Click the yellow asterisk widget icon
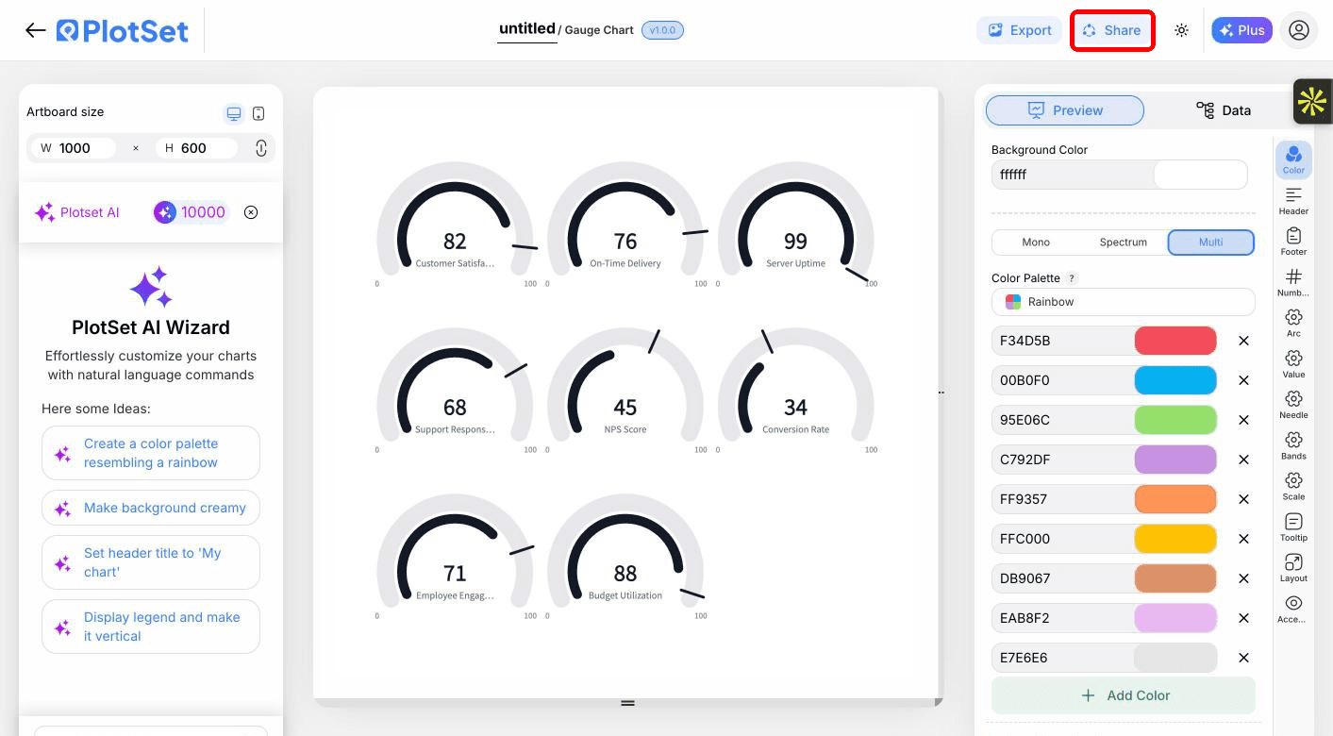Image resolution: width=1333 pixels, height=736 pixels. [1312, 101]
